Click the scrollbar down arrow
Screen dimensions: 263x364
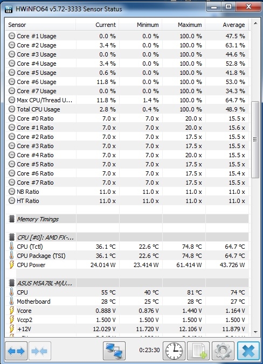255,332
